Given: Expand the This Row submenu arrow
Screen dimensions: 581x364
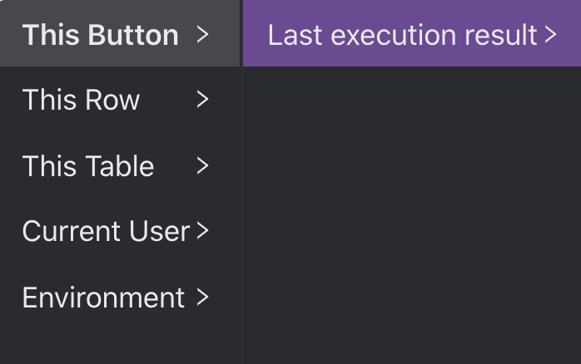Looking at the screenshot, I should click(x=201, y=100).
